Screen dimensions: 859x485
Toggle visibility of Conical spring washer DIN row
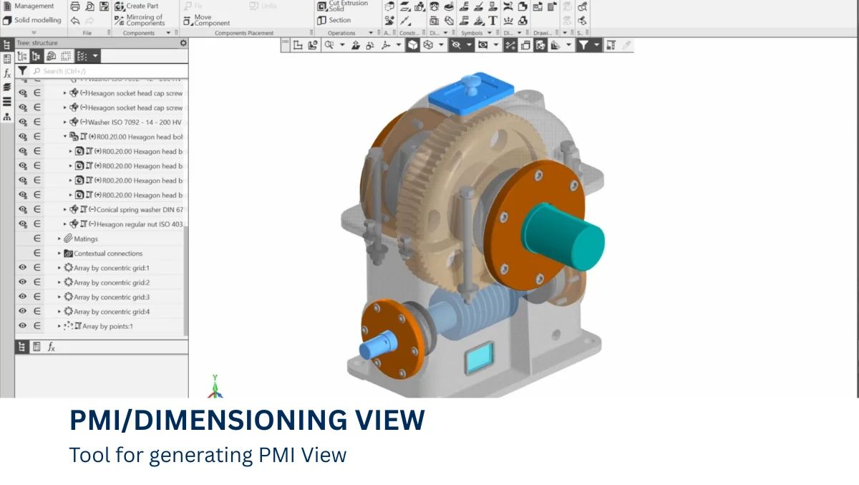coord(22,209)
